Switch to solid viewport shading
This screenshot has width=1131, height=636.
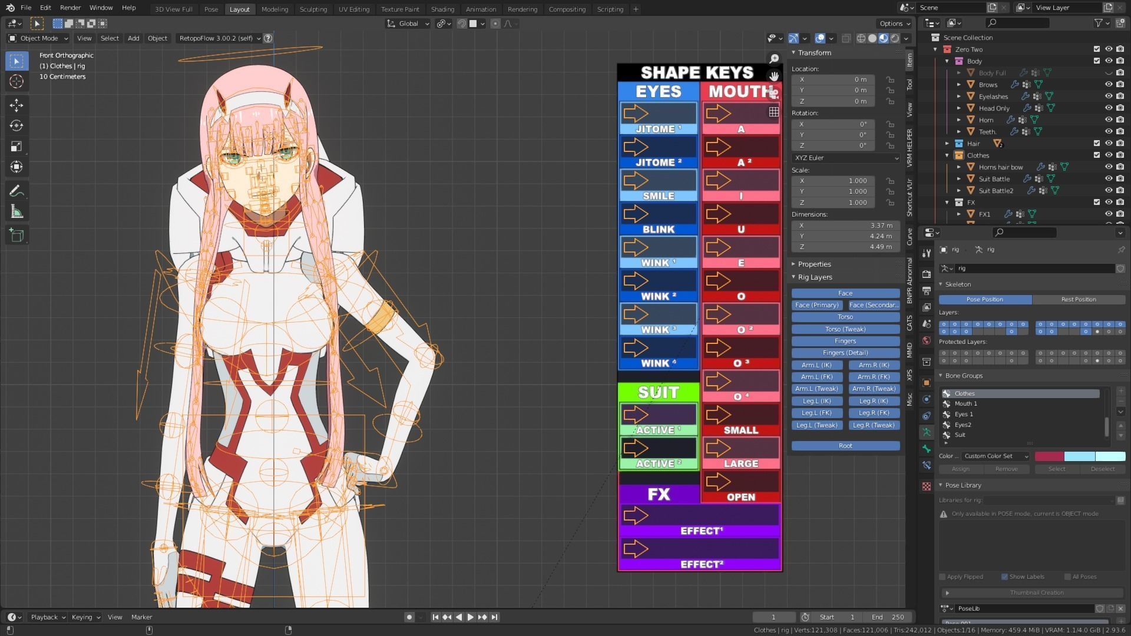pos(872,38)
